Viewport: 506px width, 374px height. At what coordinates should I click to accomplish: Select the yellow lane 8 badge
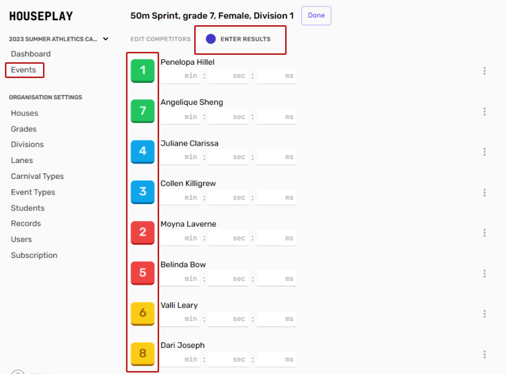click(x=143, y=354)
